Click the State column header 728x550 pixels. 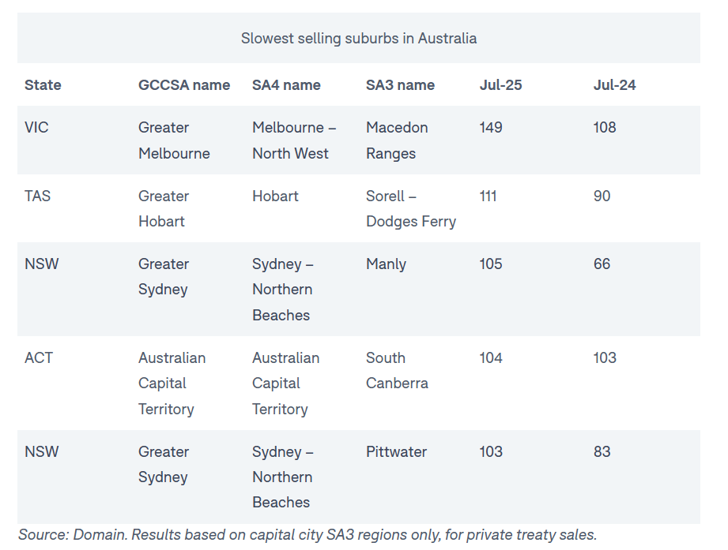tap(43, 85)
